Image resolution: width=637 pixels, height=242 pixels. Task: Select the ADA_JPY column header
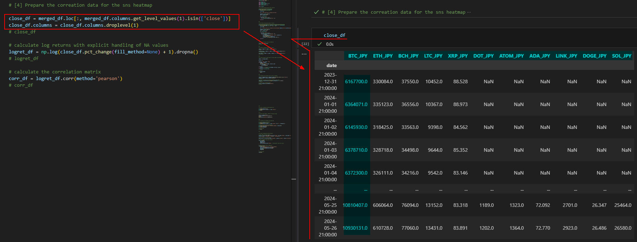(x=540, y=56)
